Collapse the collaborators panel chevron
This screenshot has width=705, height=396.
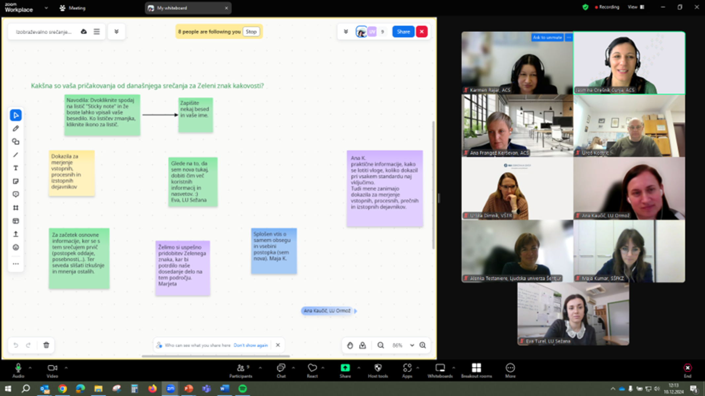[346, 32]
